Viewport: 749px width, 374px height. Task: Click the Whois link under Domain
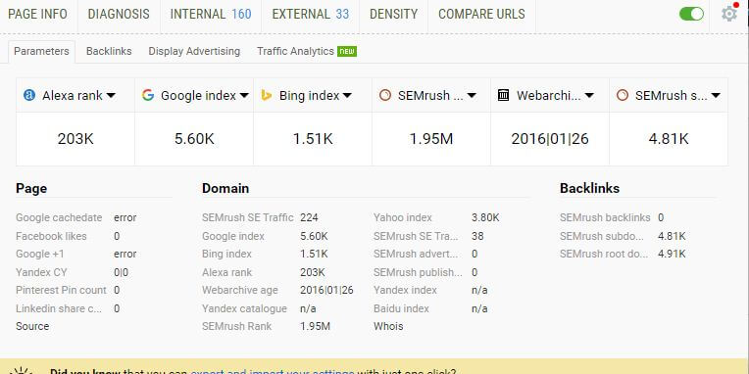click(x=388, y=326)
